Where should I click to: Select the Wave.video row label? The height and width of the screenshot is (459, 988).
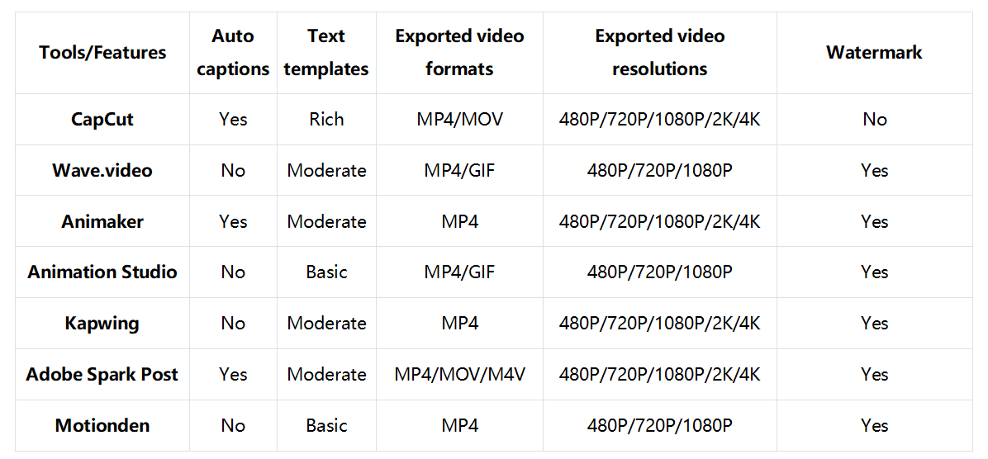tap(102, 171)
